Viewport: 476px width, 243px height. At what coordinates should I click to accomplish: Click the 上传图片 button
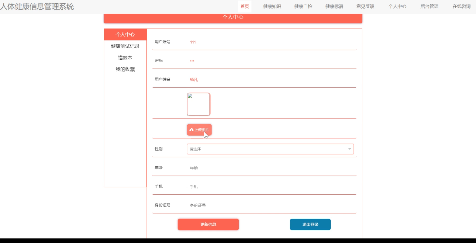(199, 130)
